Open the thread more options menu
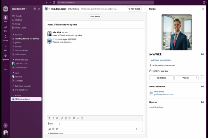 pyautogui.click(x=144, y=9)
